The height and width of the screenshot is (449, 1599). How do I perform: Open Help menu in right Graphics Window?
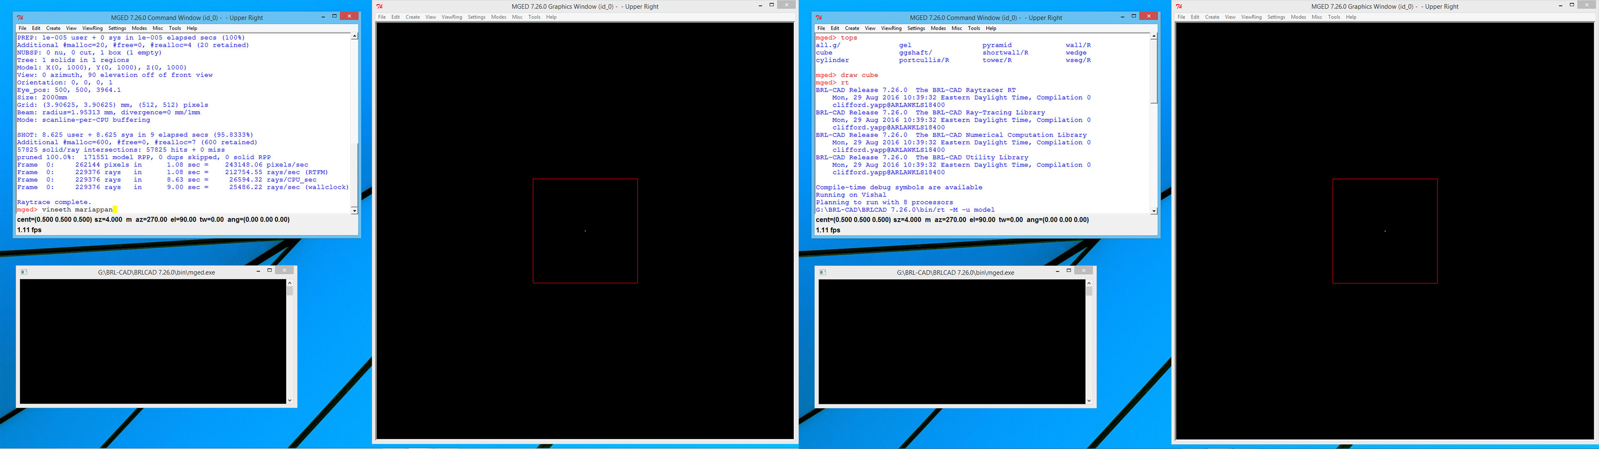[1351, 17]
